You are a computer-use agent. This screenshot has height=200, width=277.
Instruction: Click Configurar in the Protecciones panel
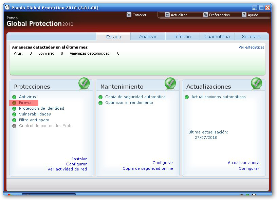tap(76, 164)
